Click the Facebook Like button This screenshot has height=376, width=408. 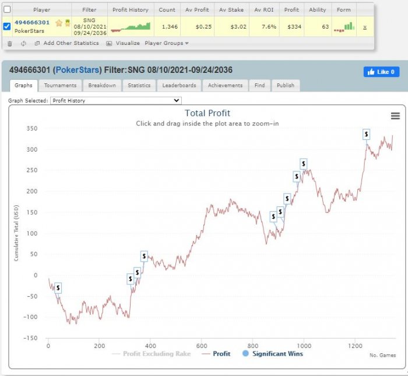click(x=381, y=72)
